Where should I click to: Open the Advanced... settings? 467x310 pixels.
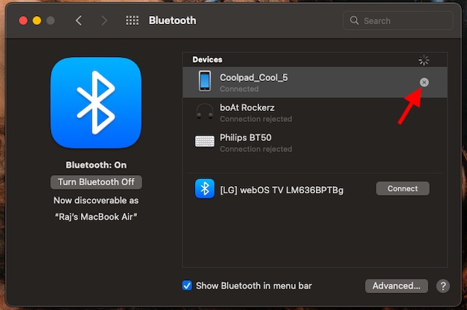[396, 286]
